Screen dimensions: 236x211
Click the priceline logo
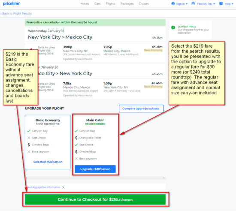tap(12, 3)
